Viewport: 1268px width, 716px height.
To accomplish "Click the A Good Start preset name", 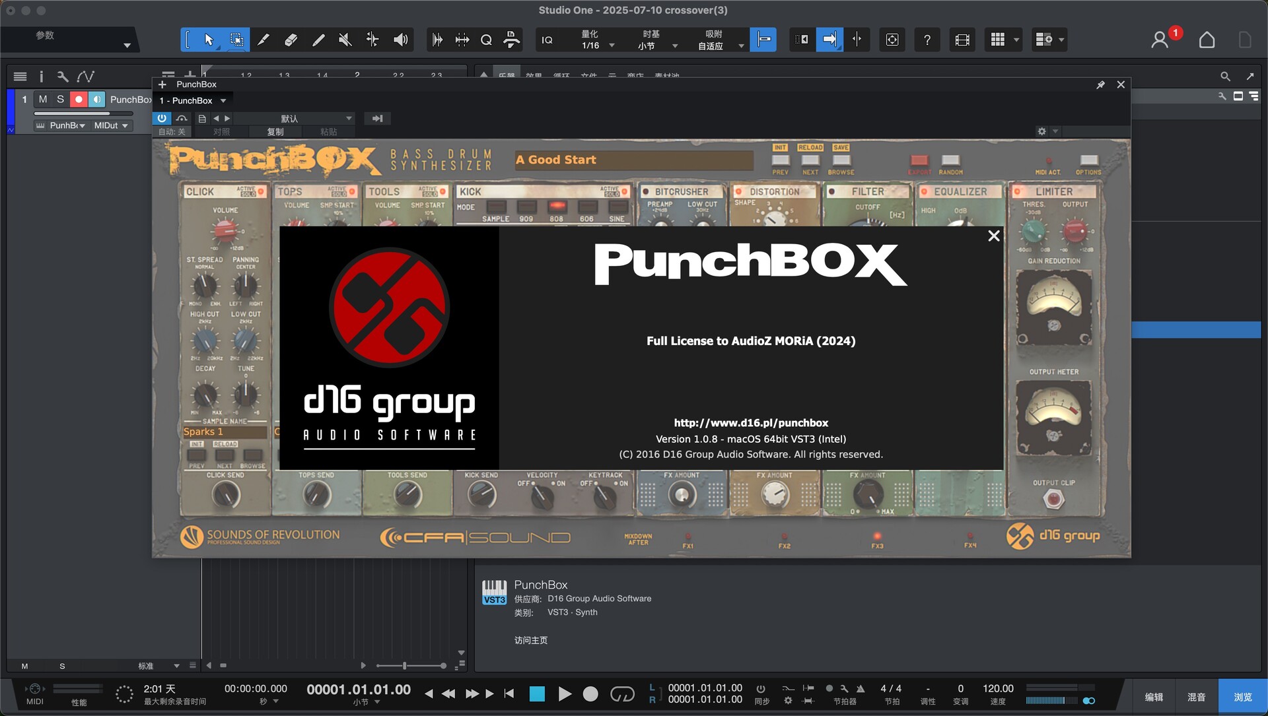I will click(x=634, y=160).
